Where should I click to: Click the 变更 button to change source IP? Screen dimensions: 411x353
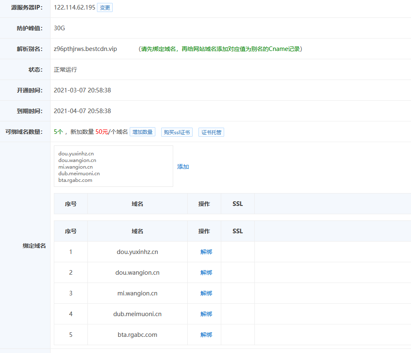104,7
